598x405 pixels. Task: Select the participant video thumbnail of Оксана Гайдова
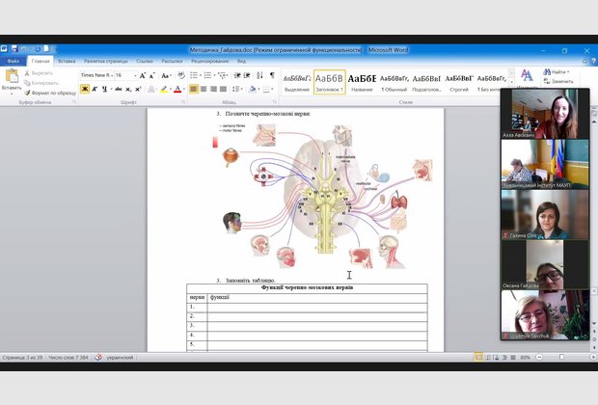pos(545,265)
